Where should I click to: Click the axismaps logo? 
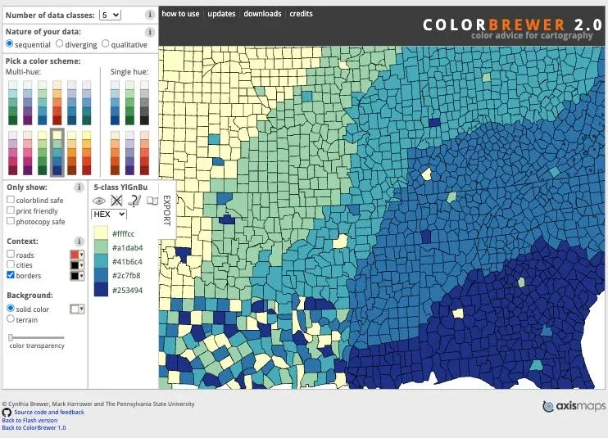[574, 406]
